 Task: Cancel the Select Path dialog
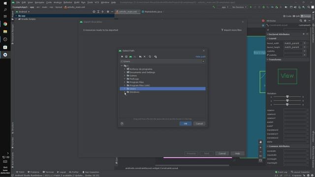click(199, 123)
